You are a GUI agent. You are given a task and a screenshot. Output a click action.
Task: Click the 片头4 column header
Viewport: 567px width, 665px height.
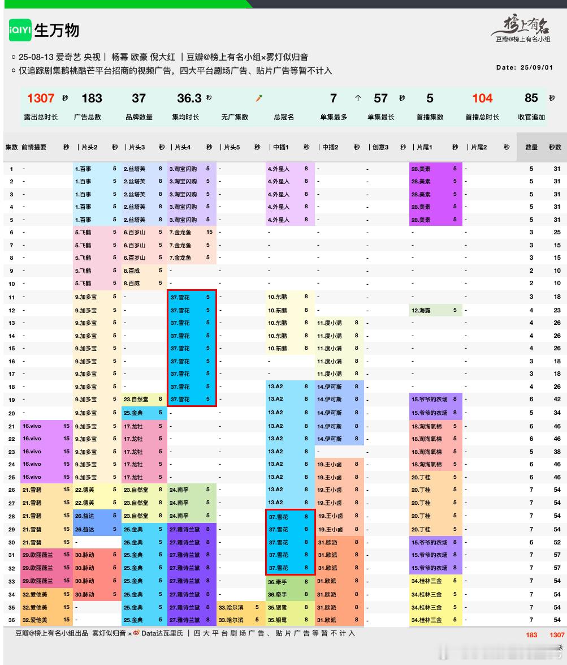[183, 147]
